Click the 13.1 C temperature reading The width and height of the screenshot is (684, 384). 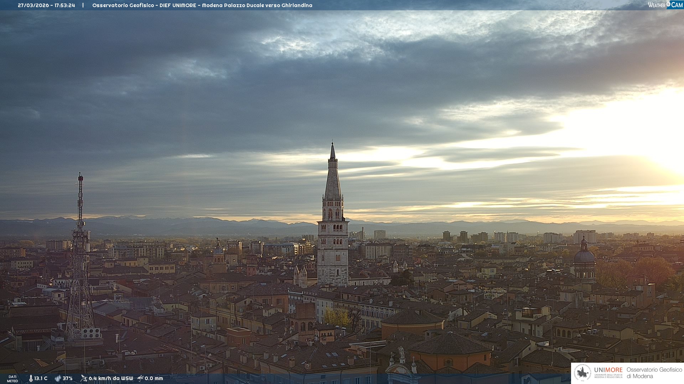click(41, 378)
